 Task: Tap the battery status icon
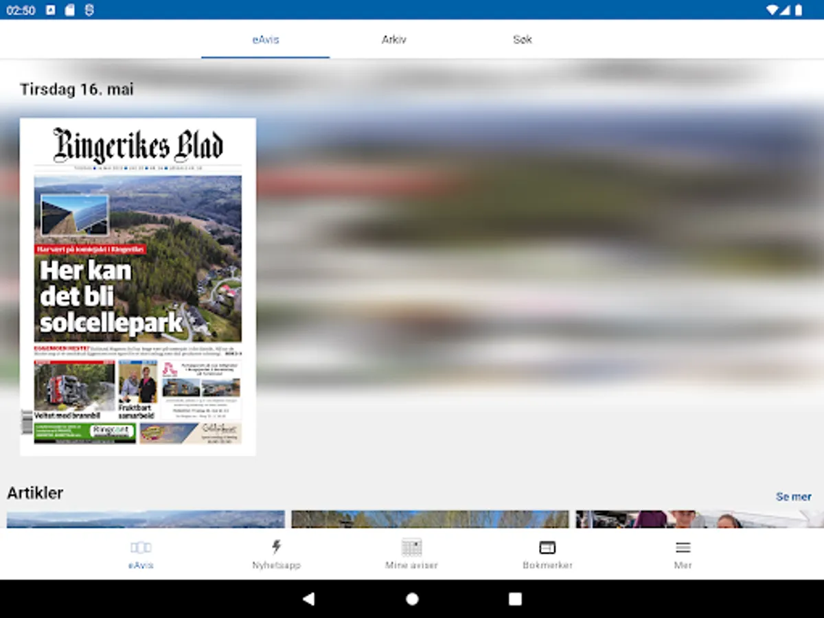coord(799,10)
